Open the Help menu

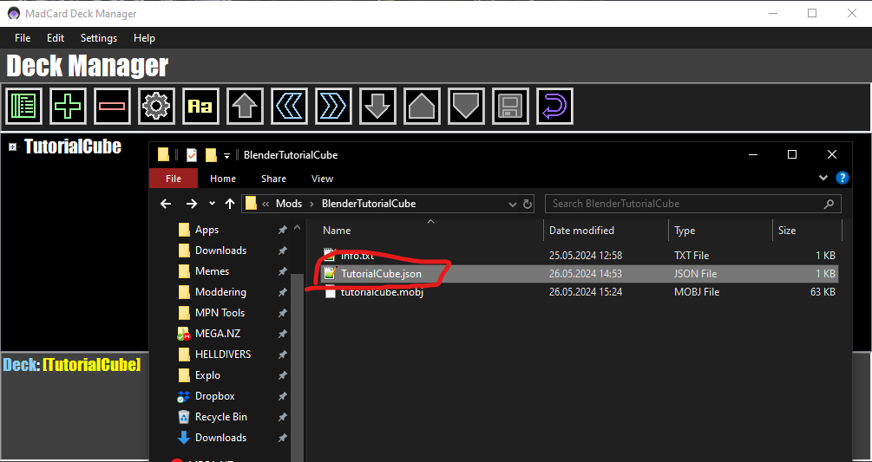[144, 38]
